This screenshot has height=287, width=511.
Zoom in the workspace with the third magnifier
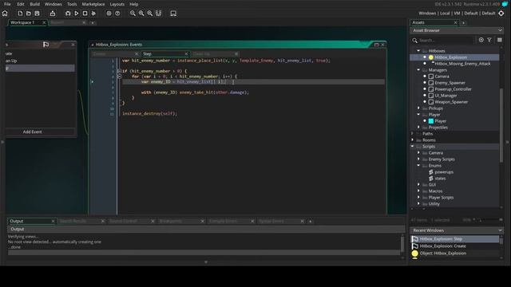[x=149, y=14]
